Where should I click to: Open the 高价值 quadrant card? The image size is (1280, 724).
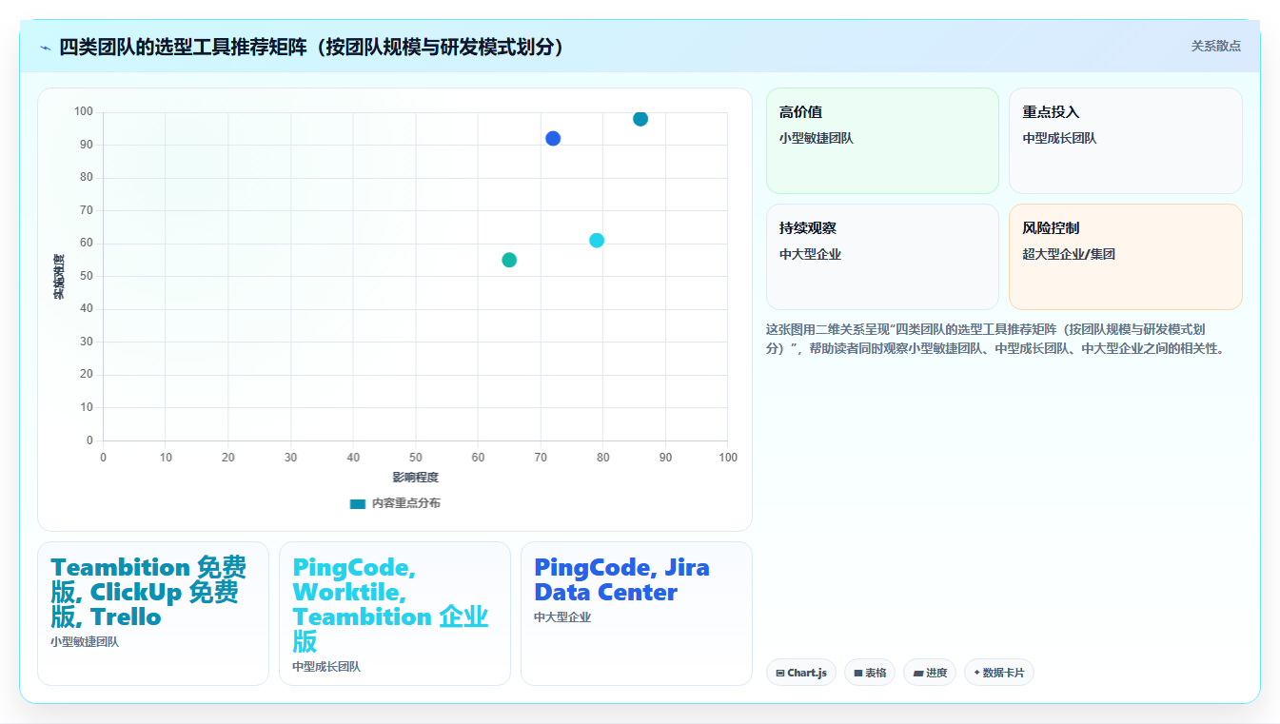pos(882,141)
